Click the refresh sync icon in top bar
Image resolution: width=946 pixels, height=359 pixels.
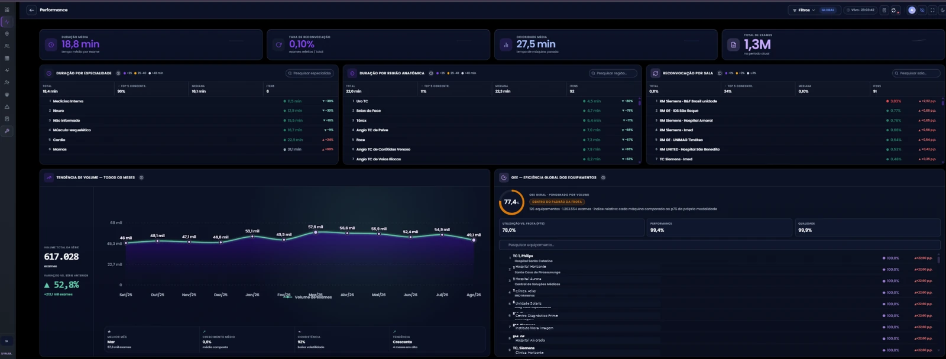click(895, 10)
